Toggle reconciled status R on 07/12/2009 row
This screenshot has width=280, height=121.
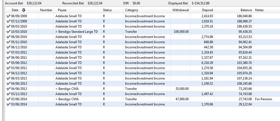(x=104, y=21)
